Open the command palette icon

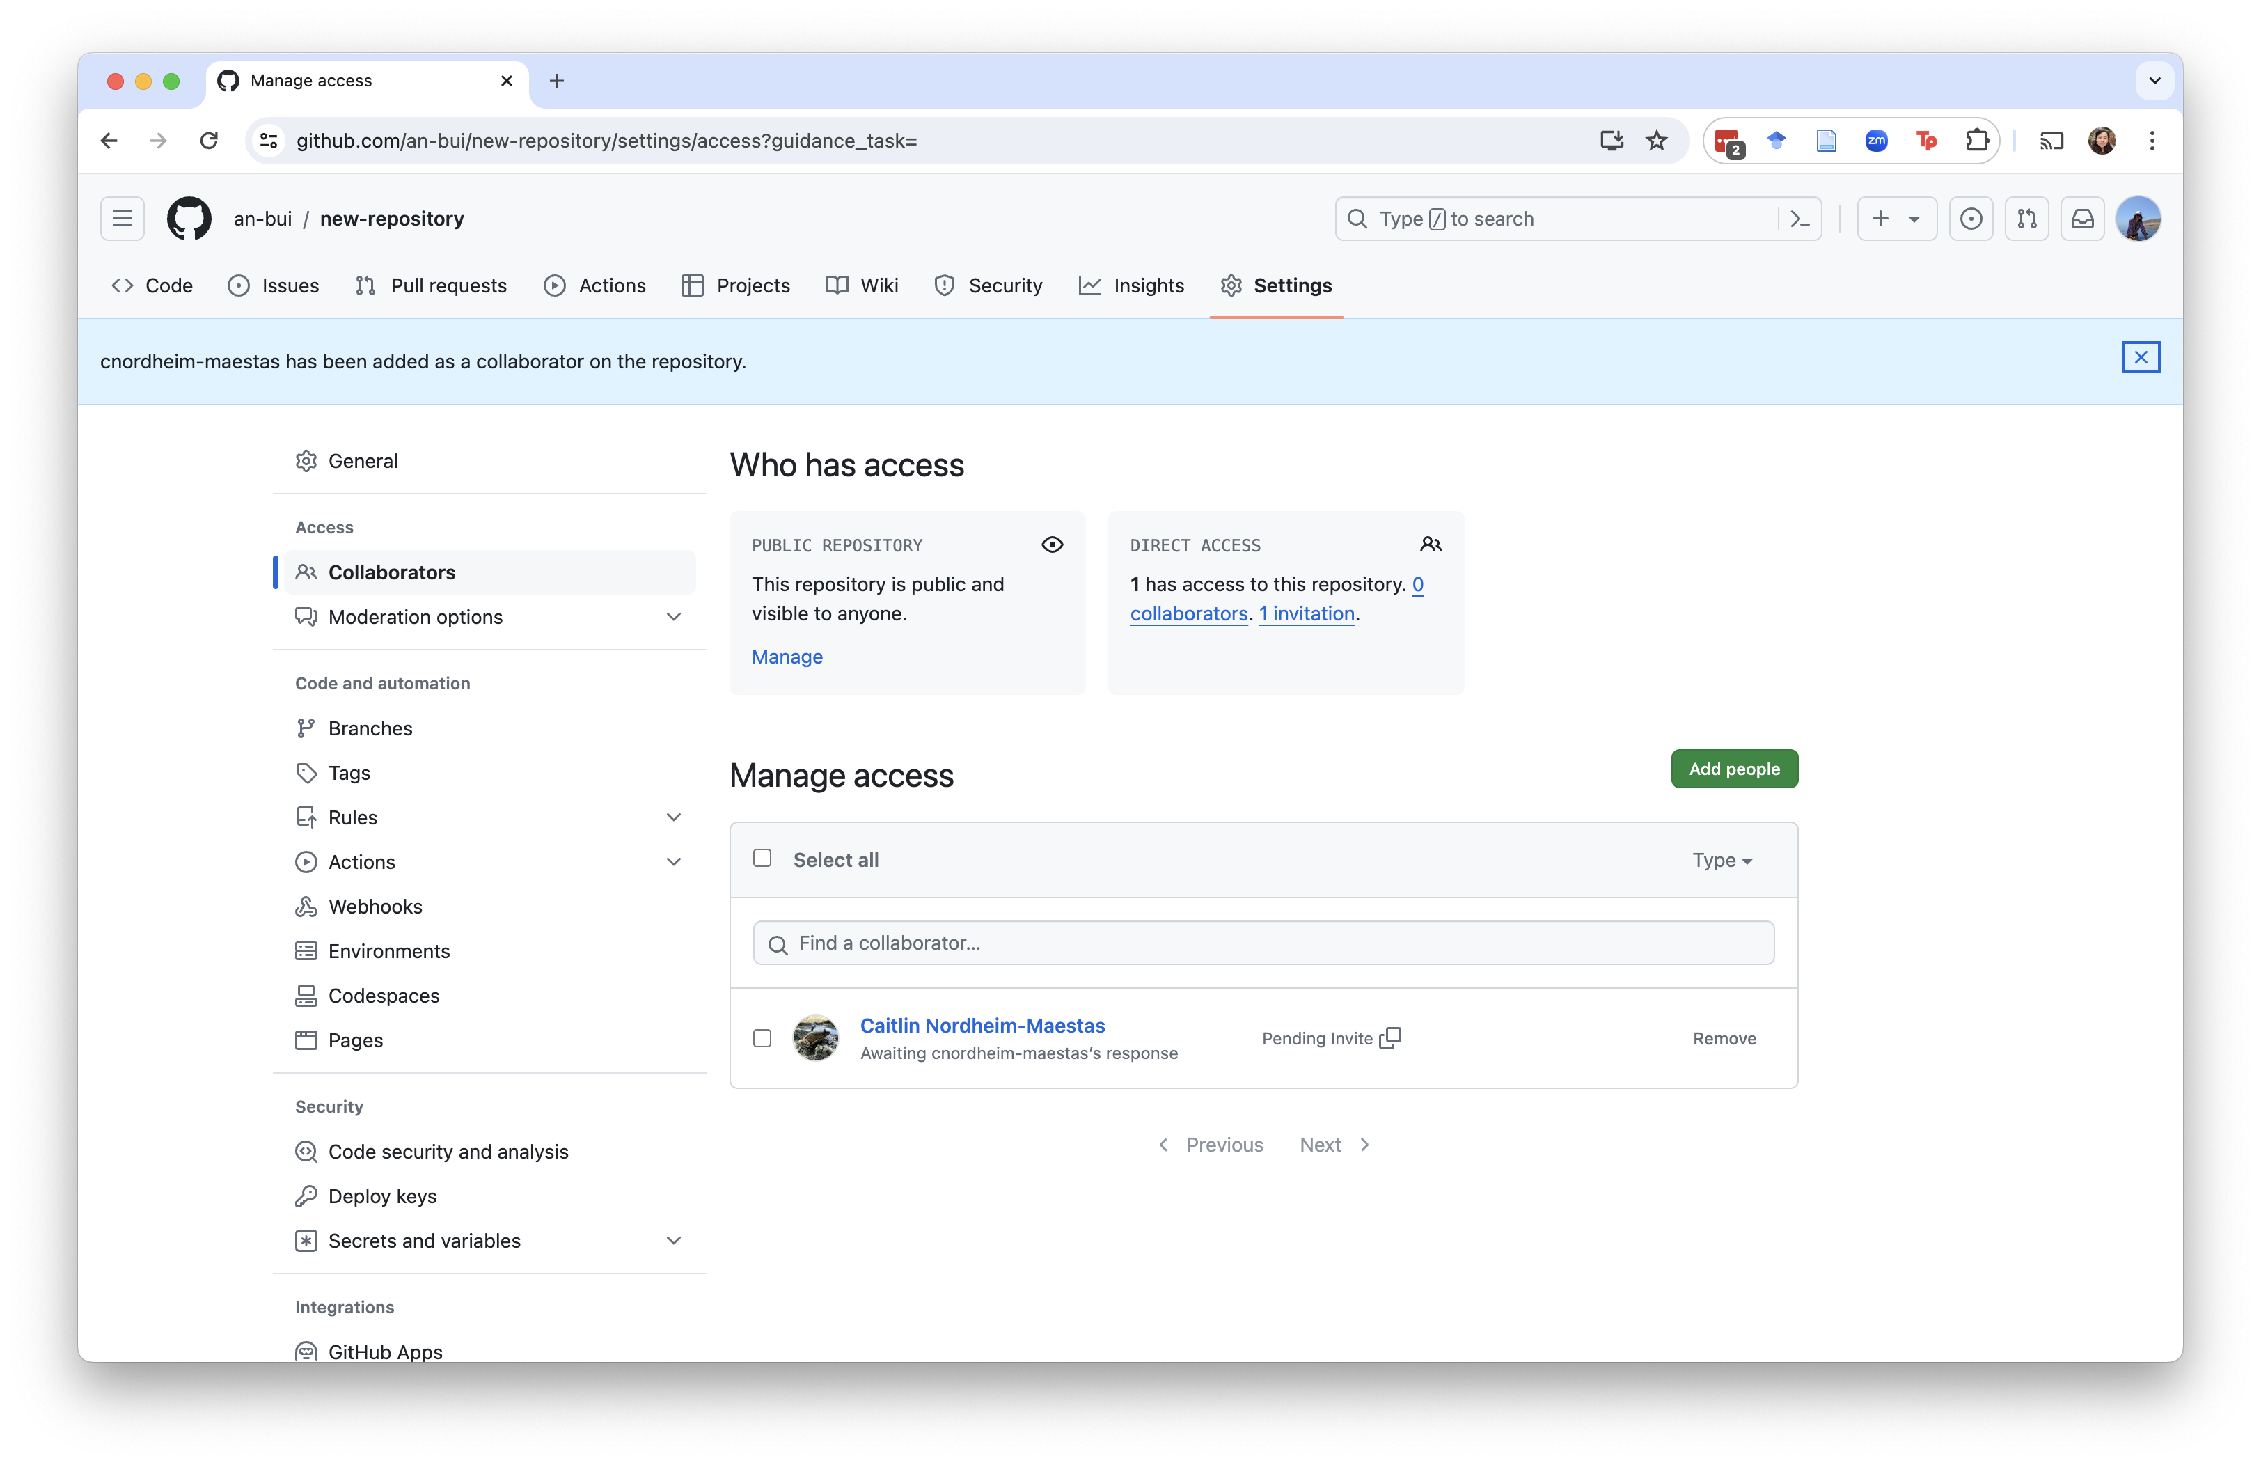(1800, 219)
